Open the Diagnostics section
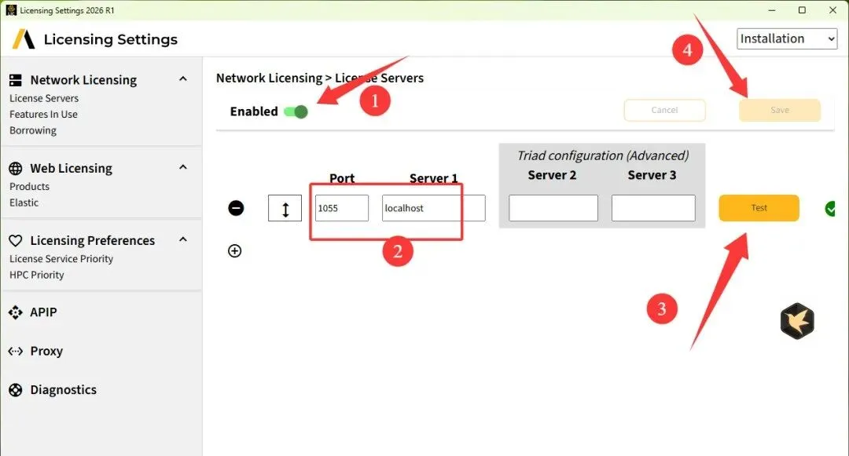The image size is (849, 456). pos(64,390)
